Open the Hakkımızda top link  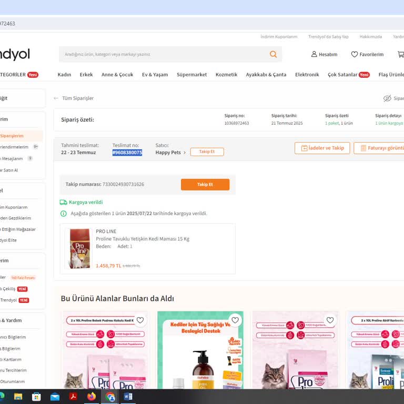coord(371,37)
